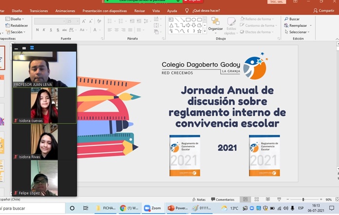Screen dimensions: 339x215
Task: Open columns dropdown in Párrafo group
Action: click(x=140, y=30)
